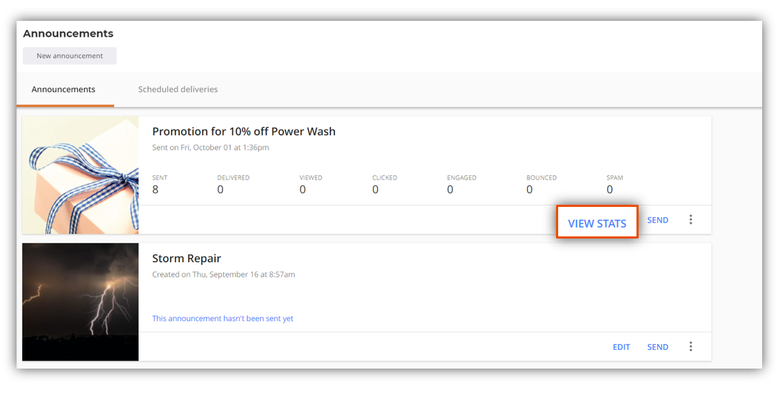Select the 'Storm Repair' title
The height and width of the screenshot is (393, 783).
click(x=186, y=258)
